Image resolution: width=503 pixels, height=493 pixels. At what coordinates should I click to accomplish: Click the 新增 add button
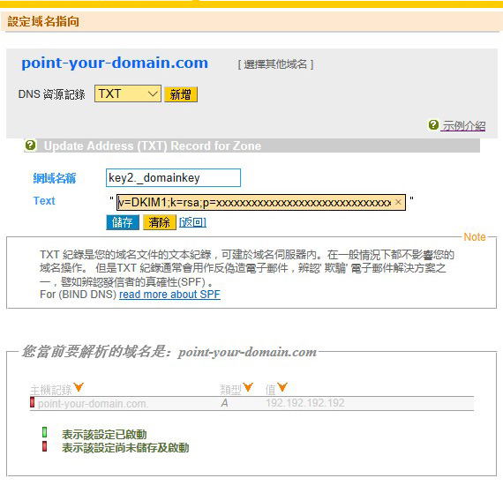(181, 94)
